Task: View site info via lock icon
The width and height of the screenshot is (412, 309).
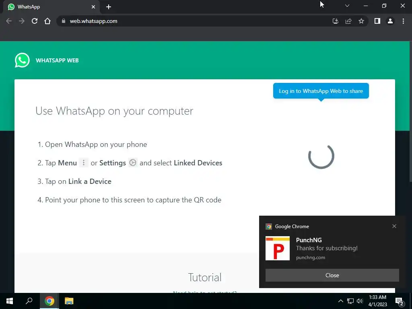Action: (63, 21)
